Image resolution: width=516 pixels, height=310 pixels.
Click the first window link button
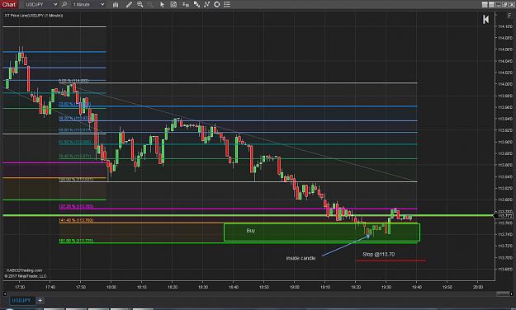coord(485,4)
